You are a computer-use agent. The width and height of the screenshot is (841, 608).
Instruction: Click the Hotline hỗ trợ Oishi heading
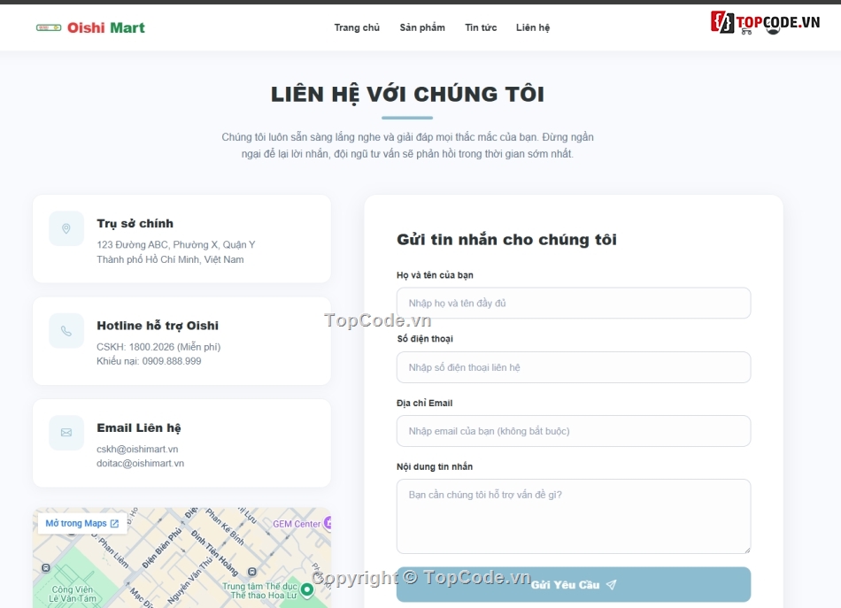tap(158, 326)
